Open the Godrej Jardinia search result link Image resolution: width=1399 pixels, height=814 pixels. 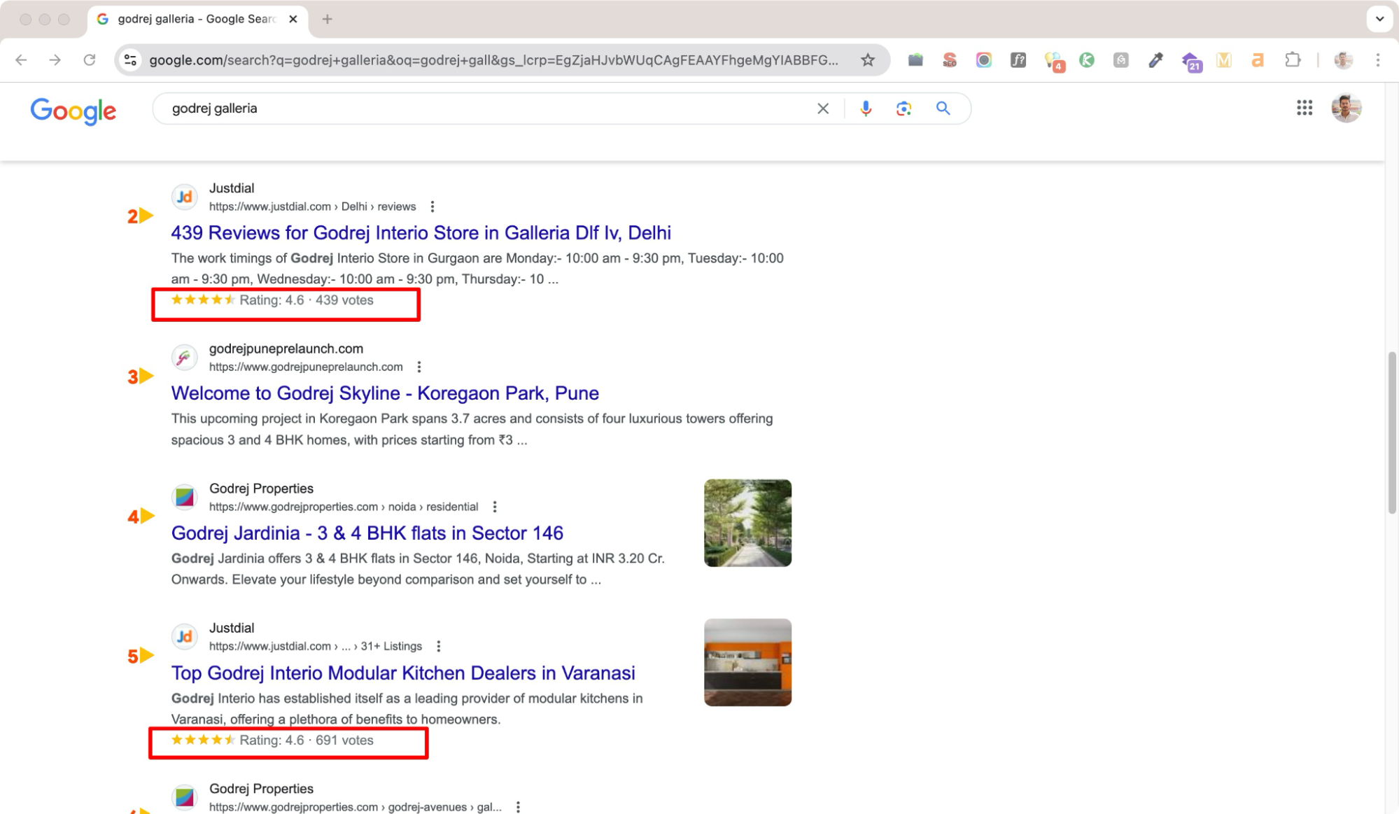point(366,533)
